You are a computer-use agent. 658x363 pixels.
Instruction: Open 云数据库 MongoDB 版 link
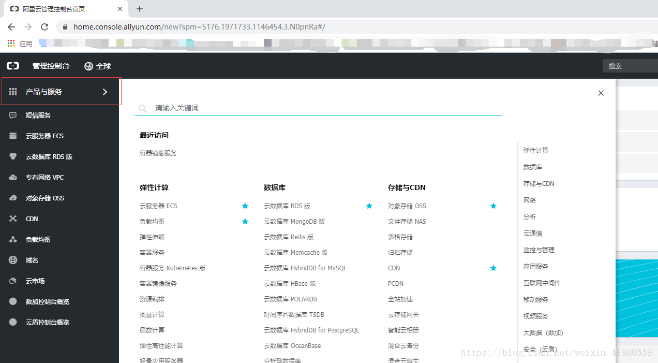(294, 221)
